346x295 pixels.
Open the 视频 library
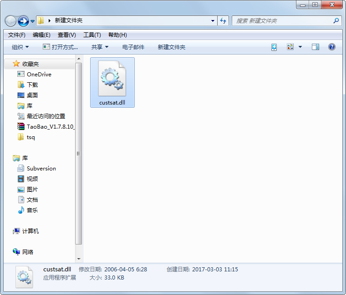(x=32, y=179)
